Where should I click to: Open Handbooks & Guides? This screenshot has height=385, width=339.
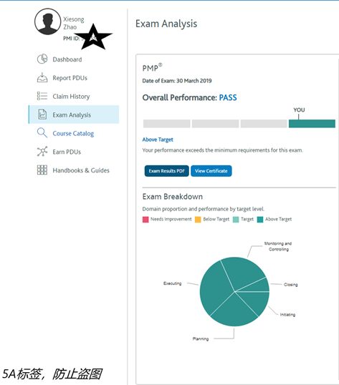click(81, 170)
